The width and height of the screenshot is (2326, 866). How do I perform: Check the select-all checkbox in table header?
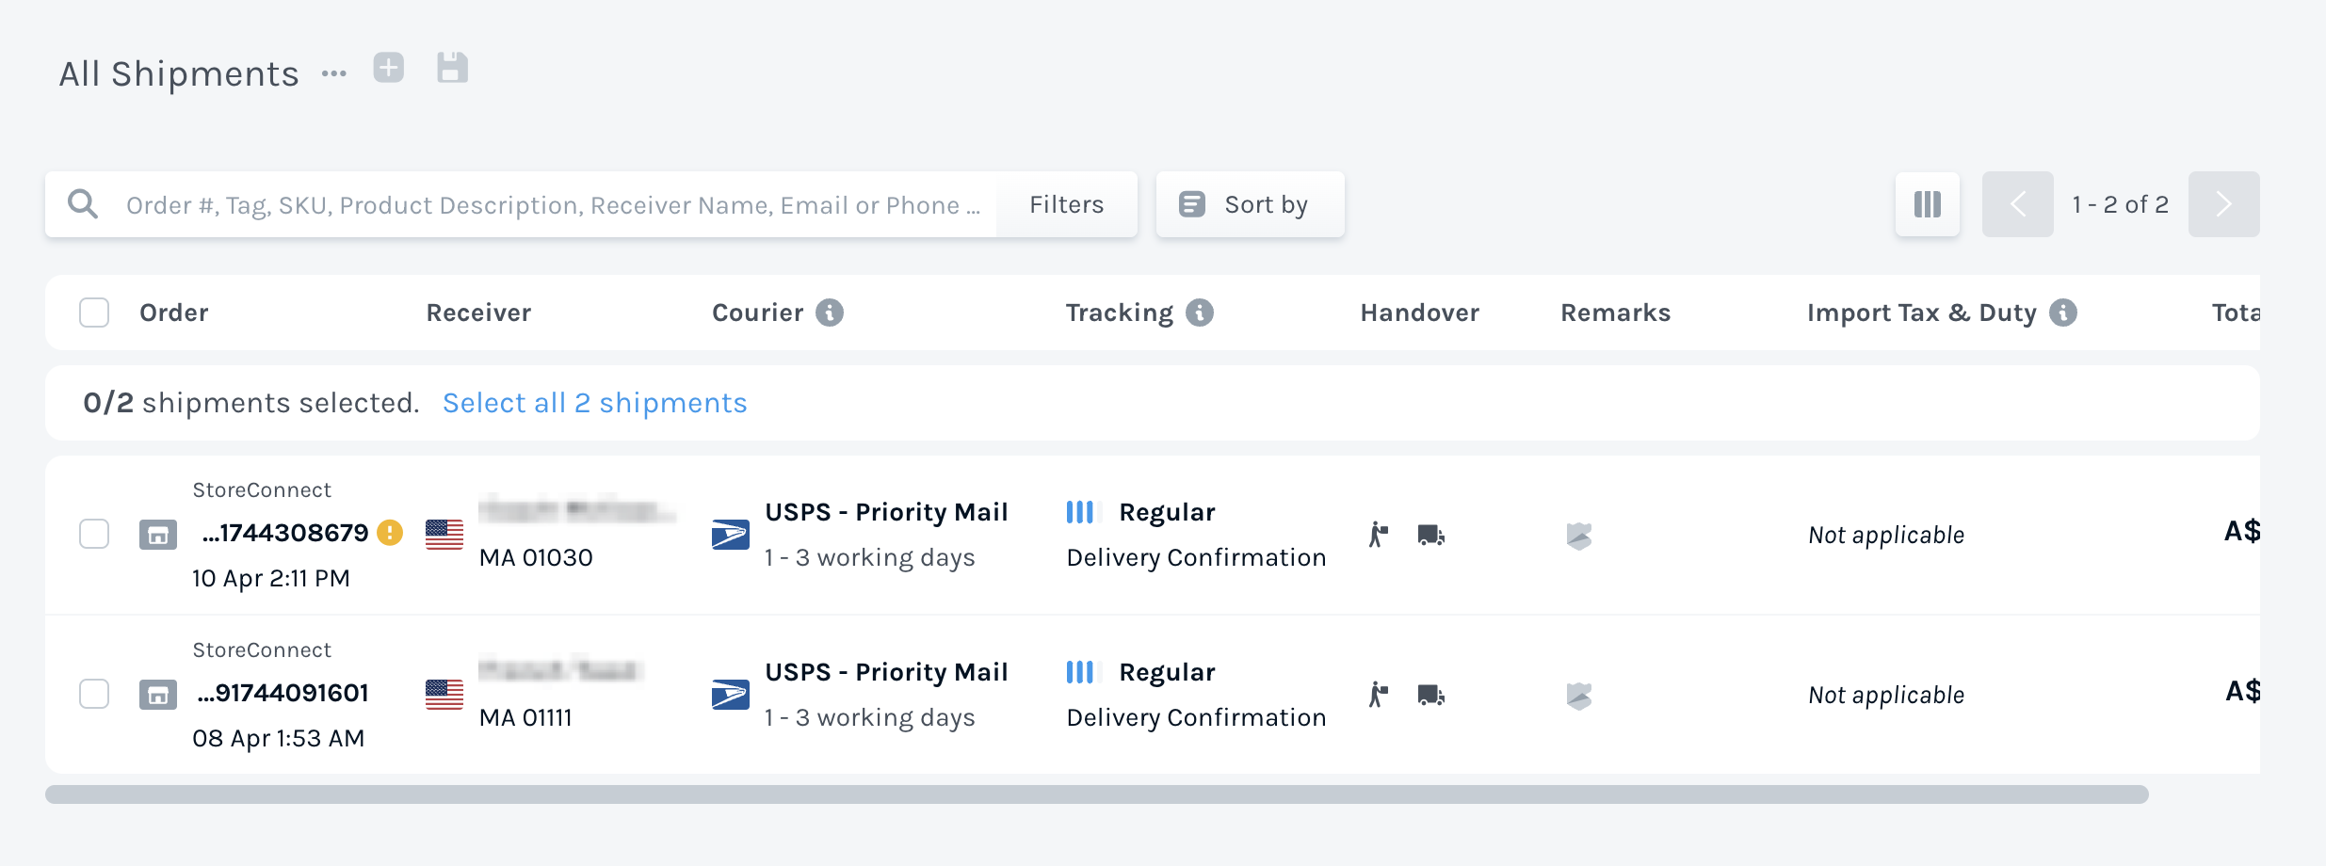[x=94, y=312]
